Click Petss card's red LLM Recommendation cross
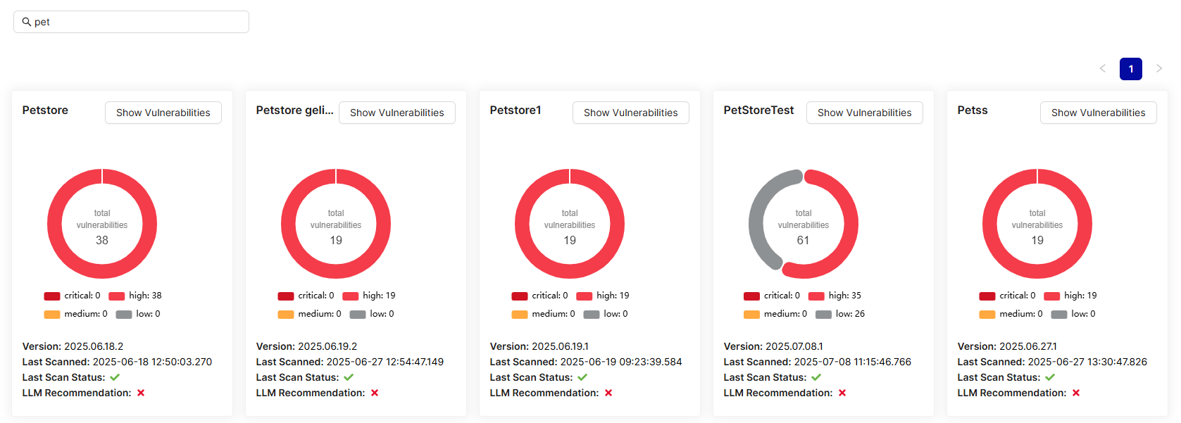Screen dimensions: 1181x423 (x=1076, y=393)
